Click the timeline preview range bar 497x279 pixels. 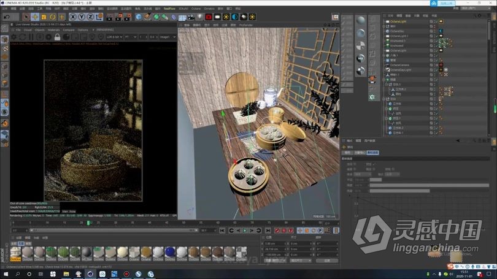point(114,231)
